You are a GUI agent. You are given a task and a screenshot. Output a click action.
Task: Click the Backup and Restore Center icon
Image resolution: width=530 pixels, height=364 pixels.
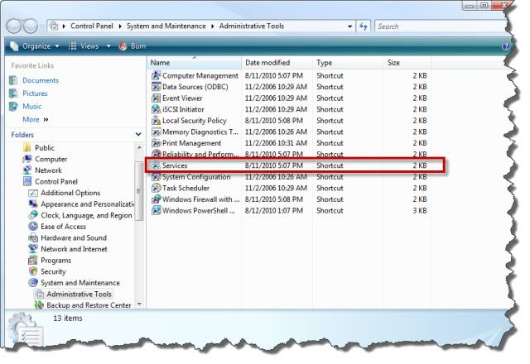[x=39, y=305]
